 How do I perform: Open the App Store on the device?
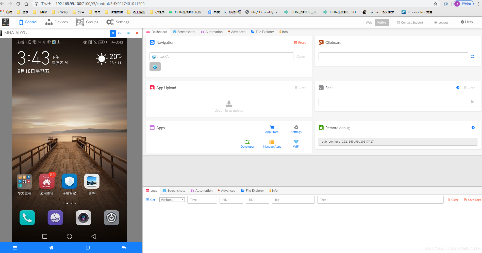(272, 129)
